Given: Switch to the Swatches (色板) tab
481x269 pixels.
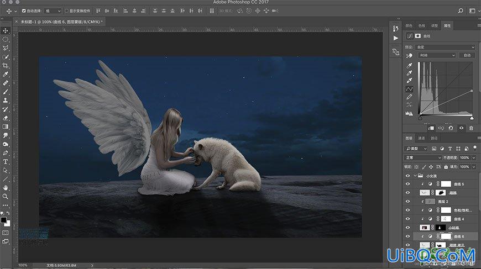Looking at the screenshot, I should 422,26.
